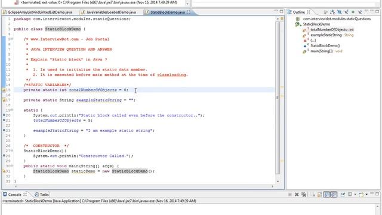The image size is (382, 215).
Task: Collapse the static block at line 19
Action: pyautogui.click(x=12, y=110)
